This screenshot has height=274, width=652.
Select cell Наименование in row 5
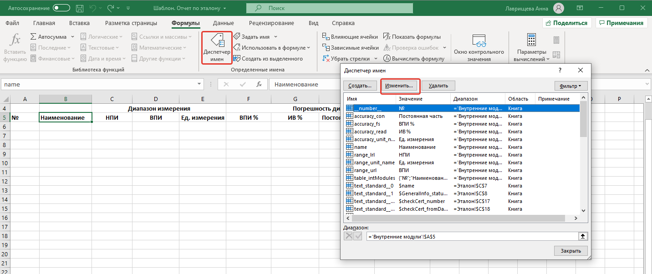point(66,117)
